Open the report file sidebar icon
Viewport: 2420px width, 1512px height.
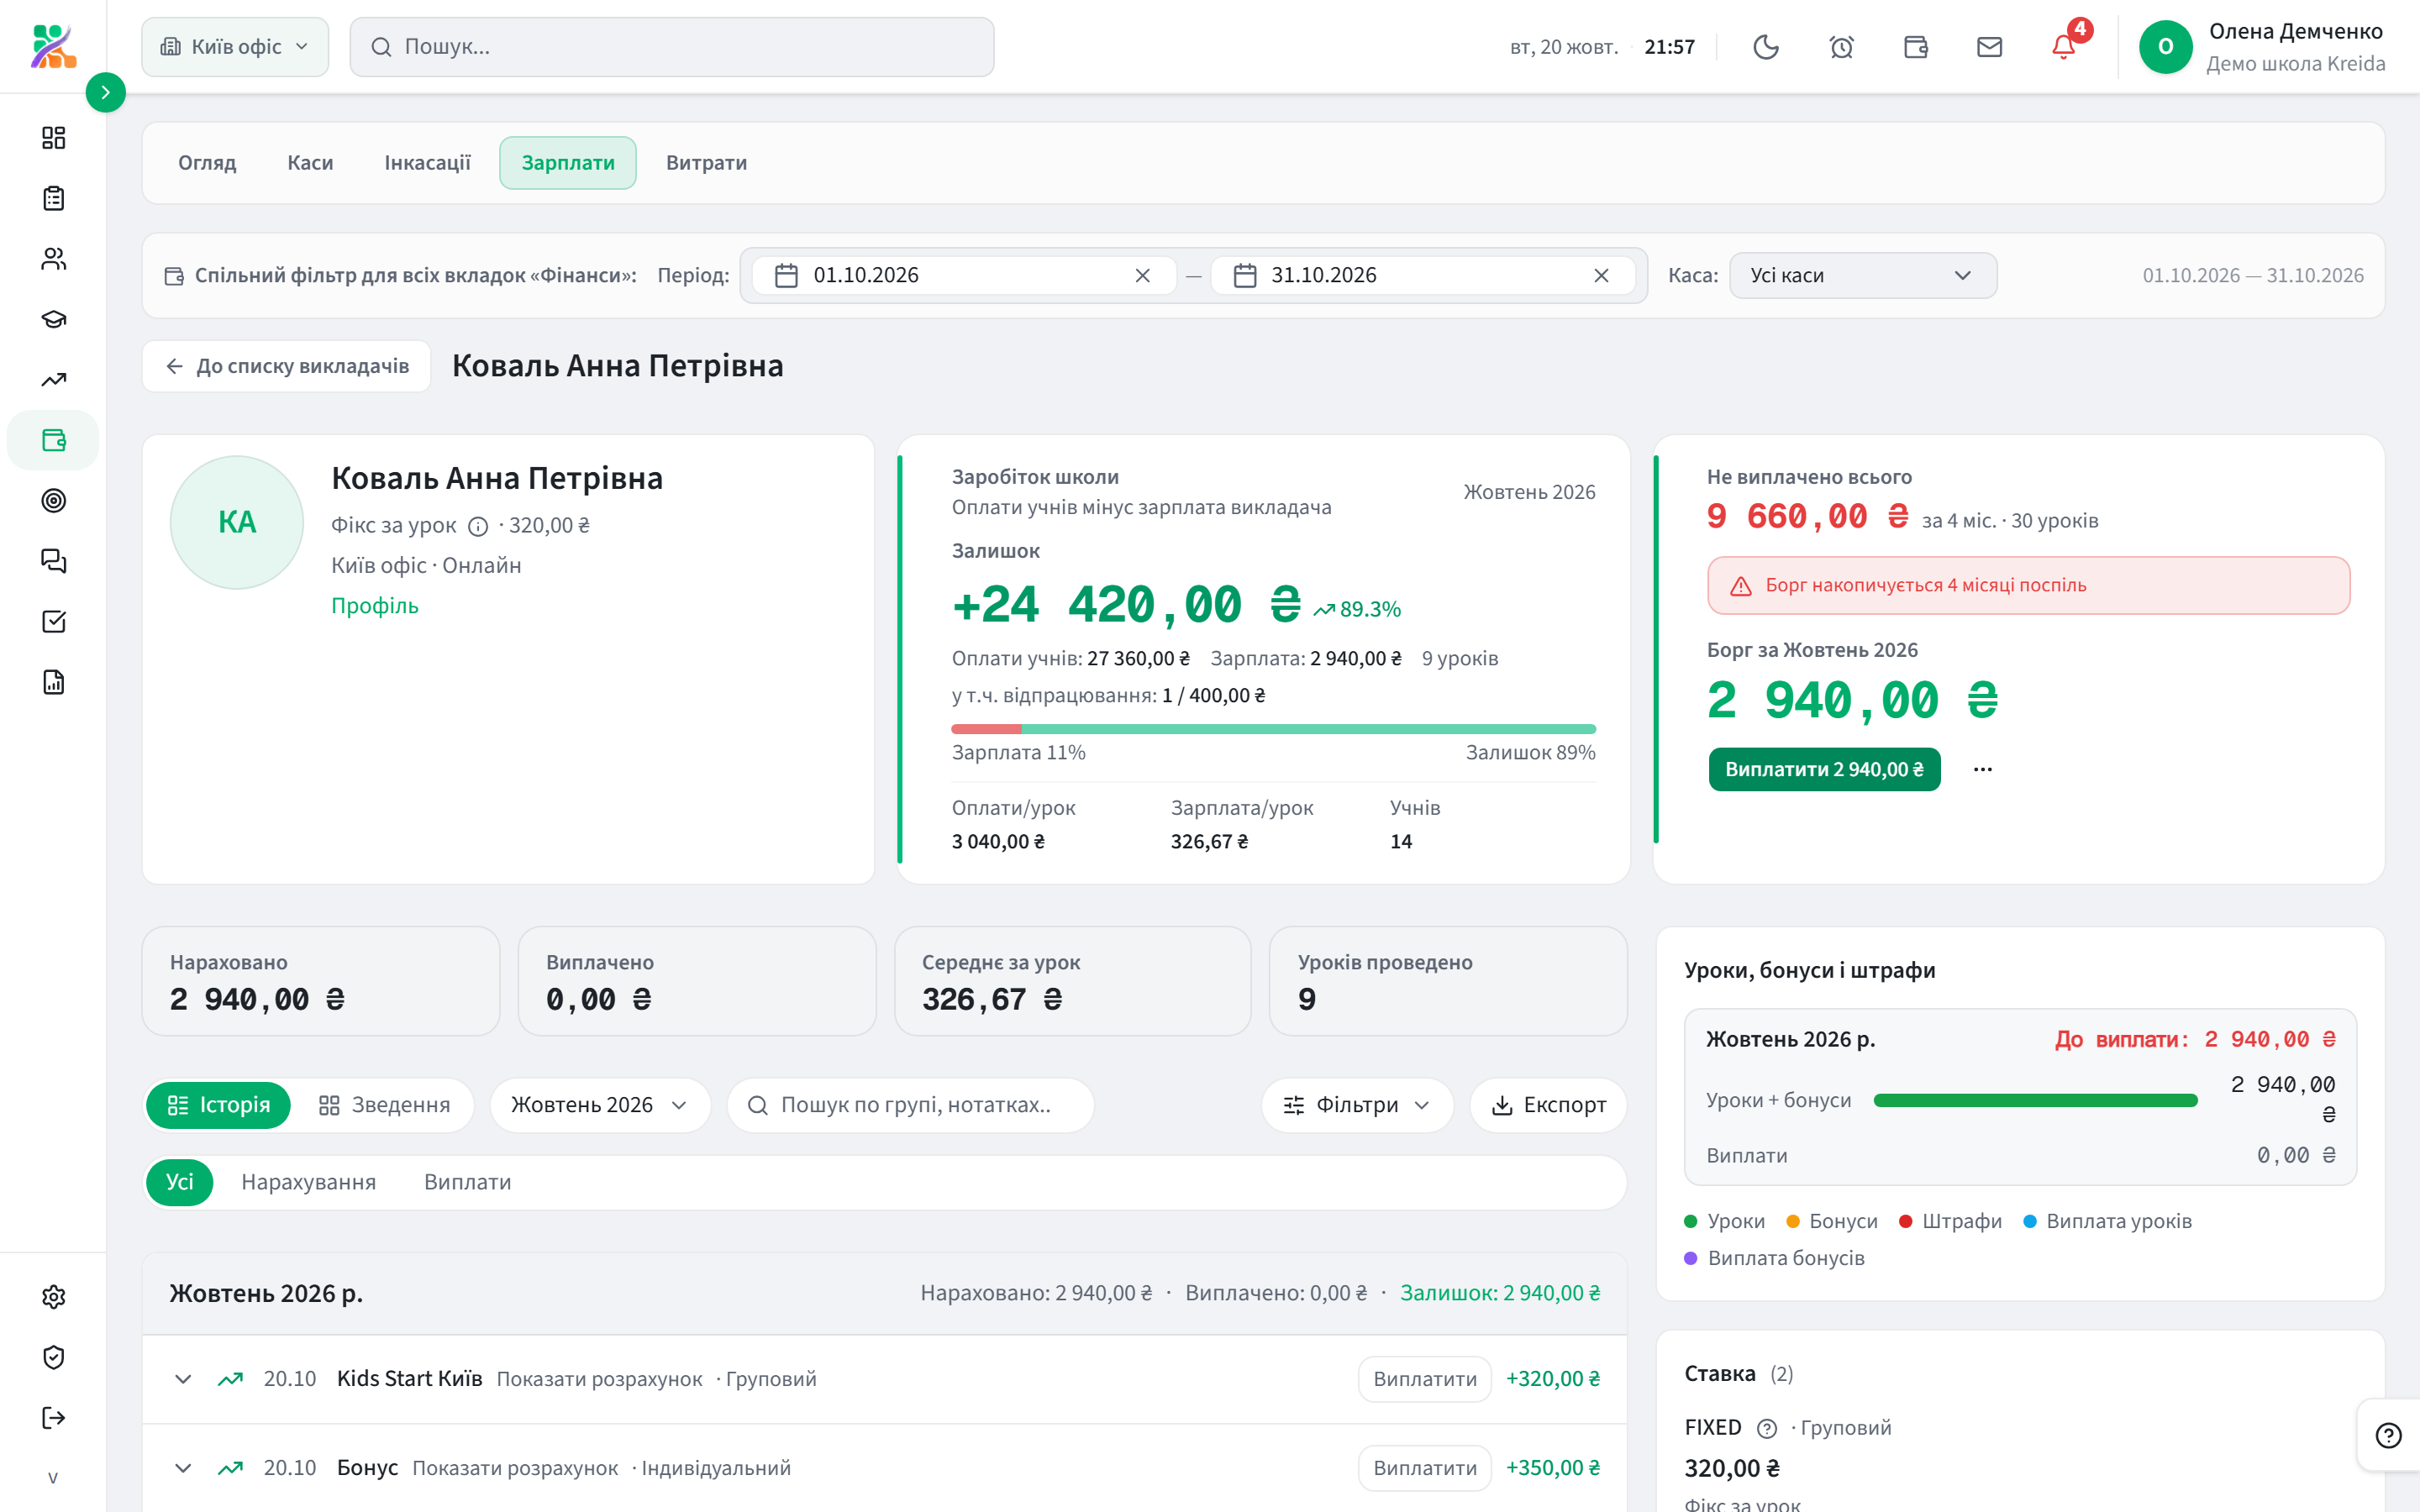tap(54, 682)
